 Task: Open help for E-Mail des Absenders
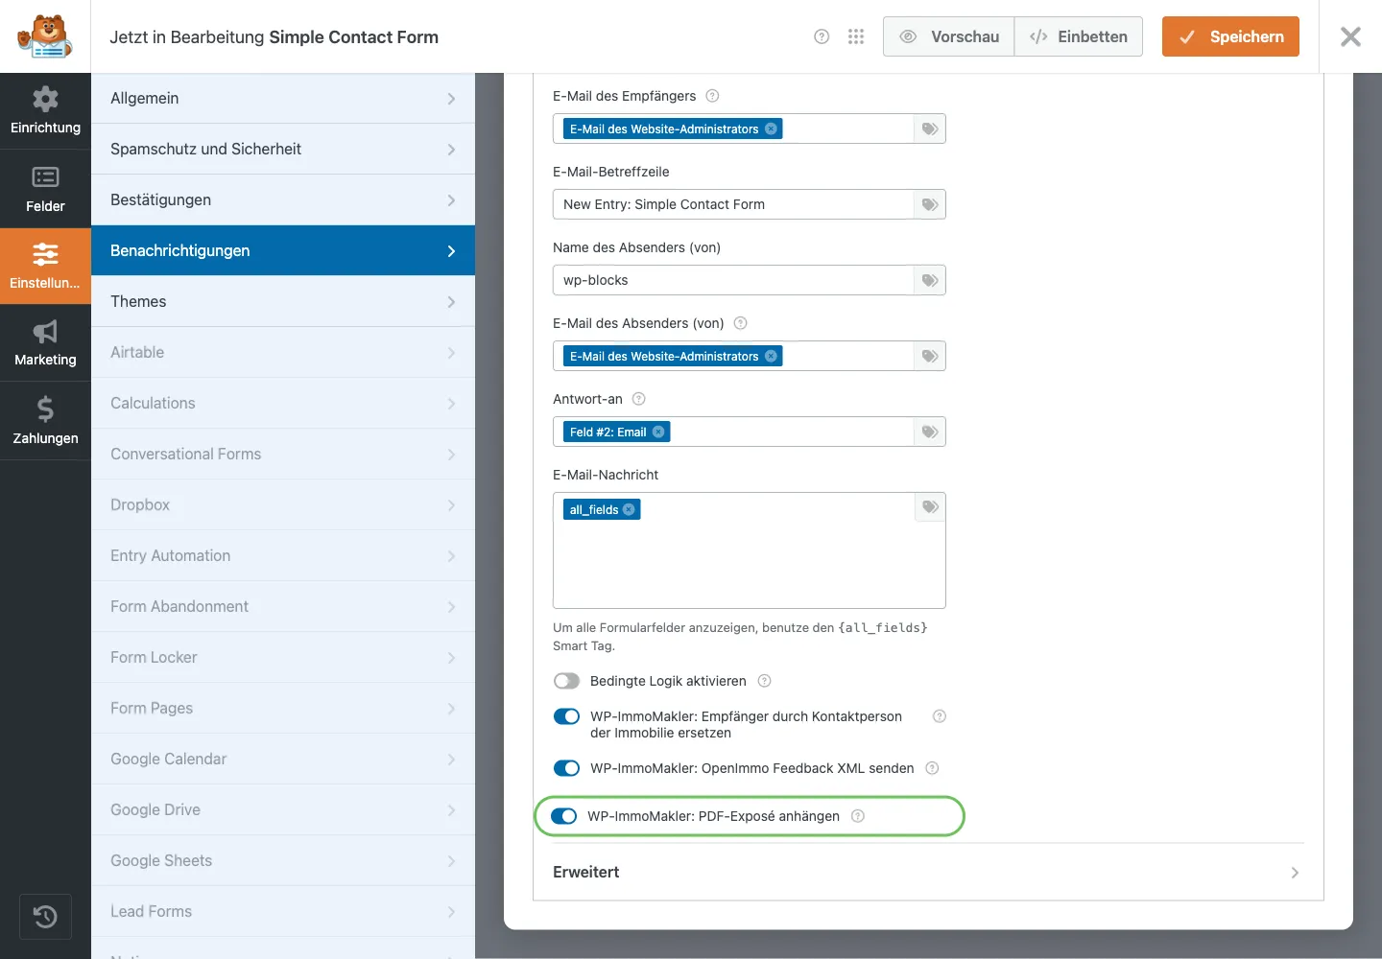(740, 323)
